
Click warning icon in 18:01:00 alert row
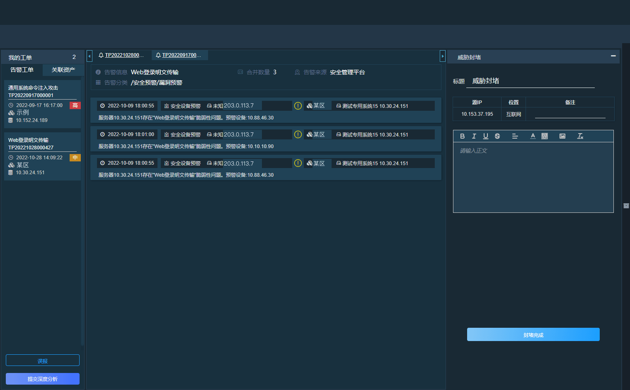pyautogui.click(x=298, y=134)
